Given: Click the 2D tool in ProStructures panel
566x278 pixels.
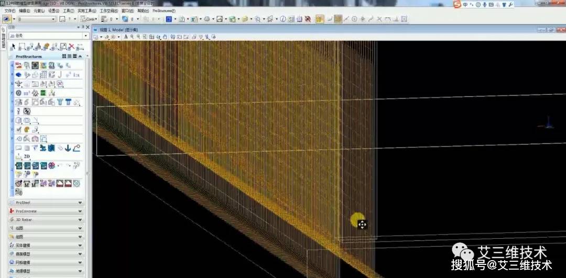Looking at the screenshot, I should click(27, 157).
